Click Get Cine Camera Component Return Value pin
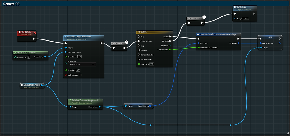 [x=100, y=107]
